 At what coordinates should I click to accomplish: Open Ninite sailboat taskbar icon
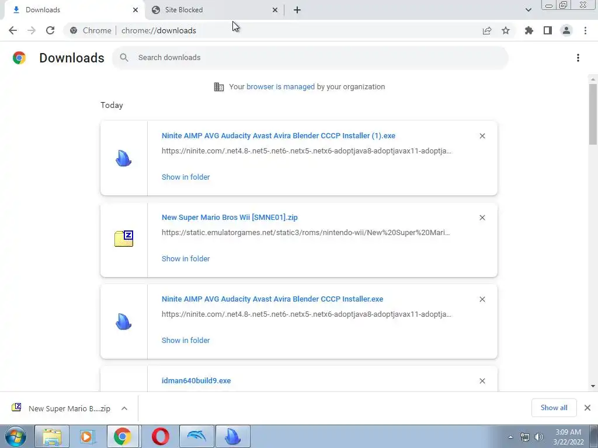click(232, 436)
